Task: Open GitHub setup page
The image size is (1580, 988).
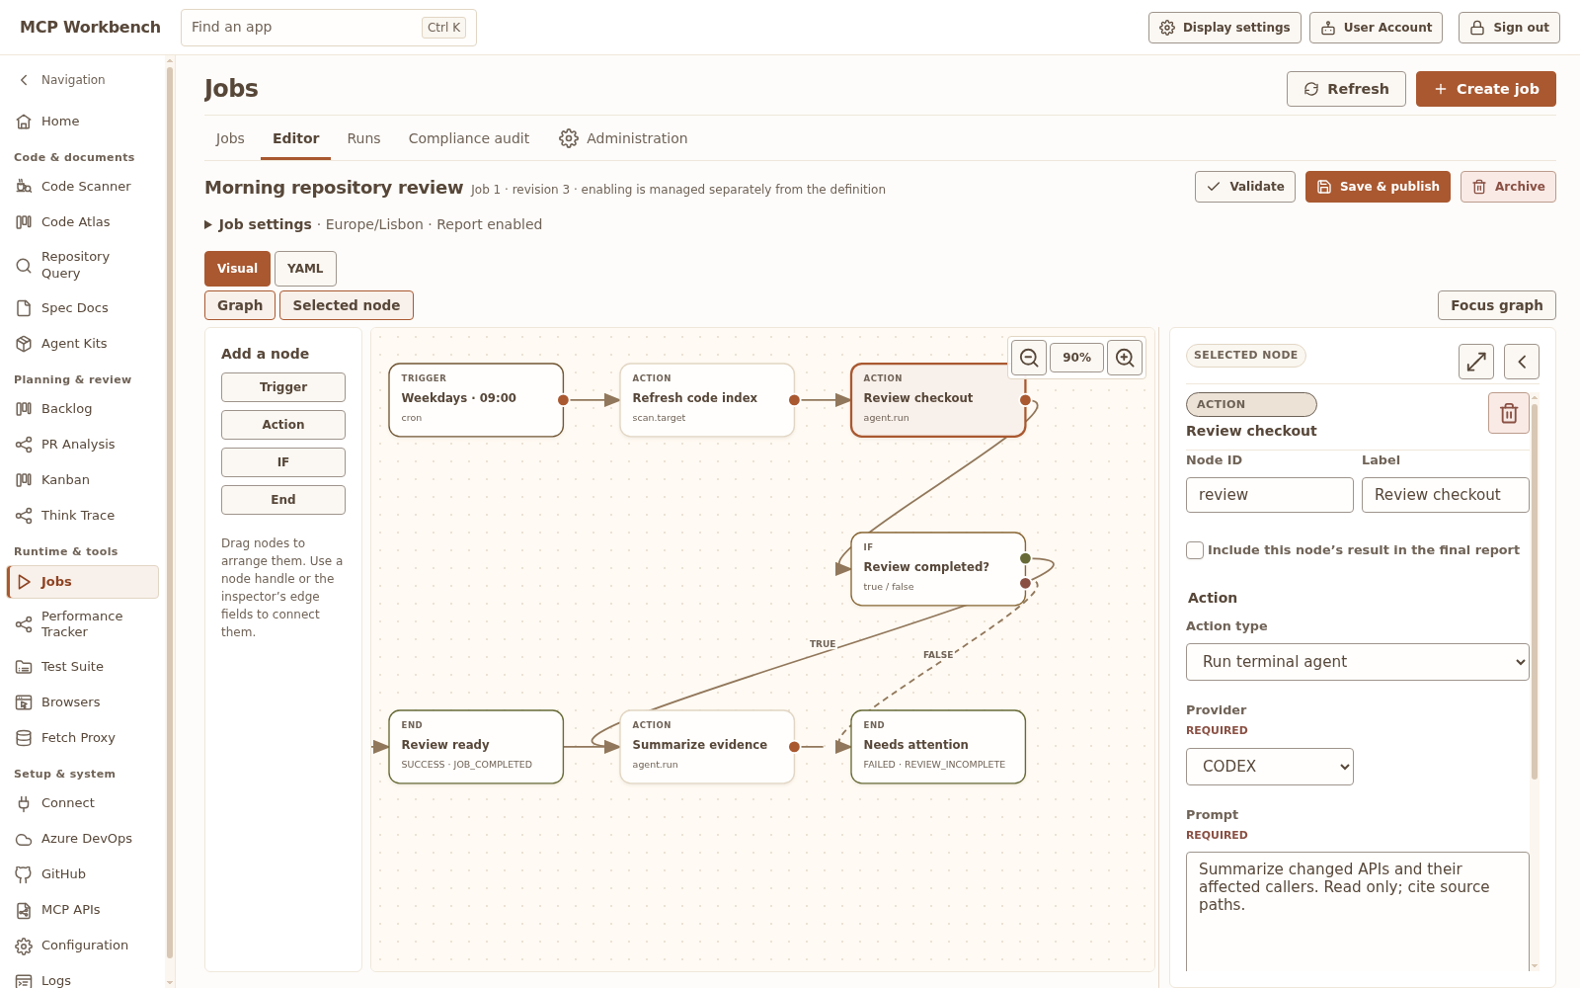Action: (x=83, y=874)
